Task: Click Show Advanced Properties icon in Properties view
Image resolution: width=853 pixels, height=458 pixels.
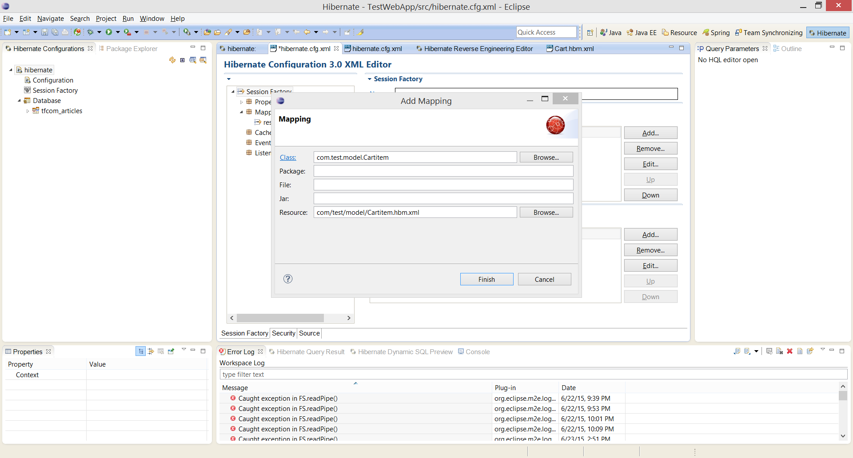Action: click(x=151, y=351)
